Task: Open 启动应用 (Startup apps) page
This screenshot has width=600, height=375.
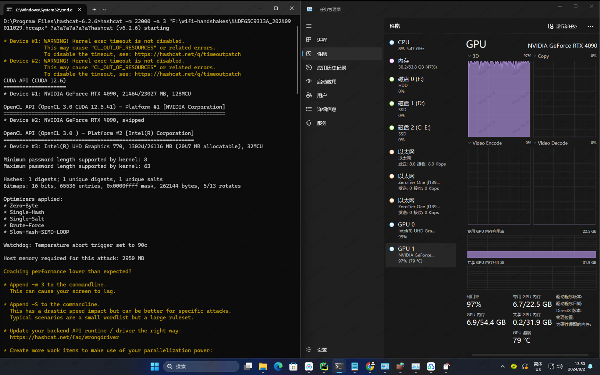Action: (342, 81)
